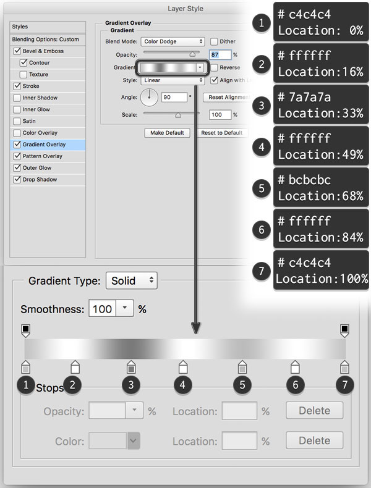
Task: Open the Style Linear dropdown
Action: [173, 80]
